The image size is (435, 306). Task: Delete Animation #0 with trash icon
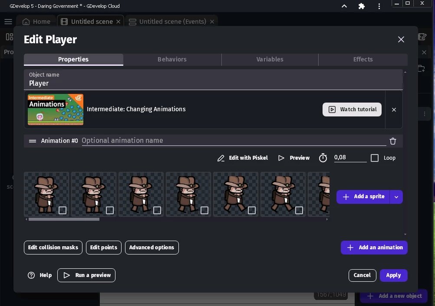(x=393, y=141)
